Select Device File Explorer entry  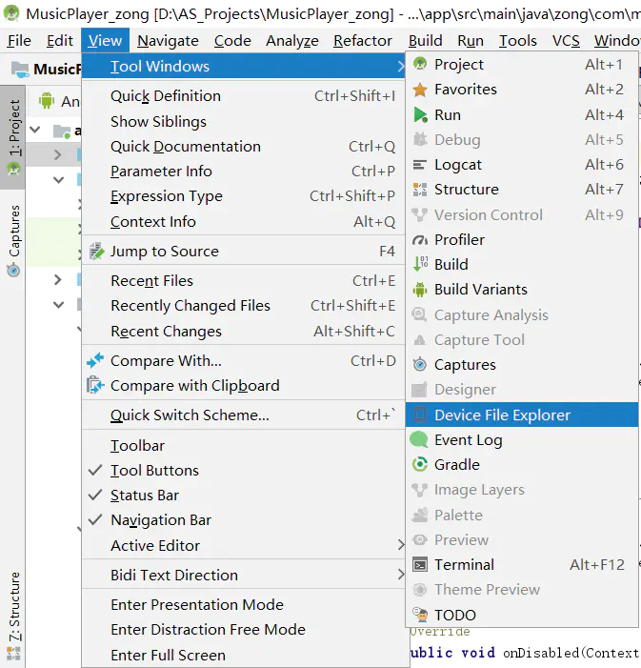tap(502, 415)
